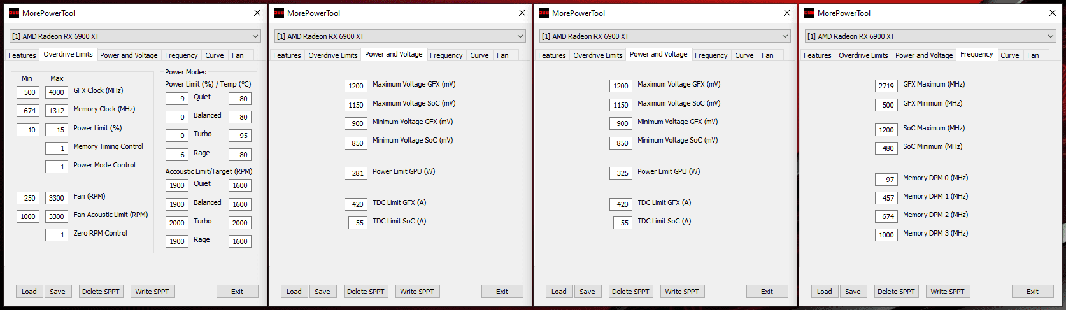This screenshot has height=310, width=1066.
Task: Click the title bar logo of the window showing Power Limit GPU 281
Action: click(x=278, y=13)
